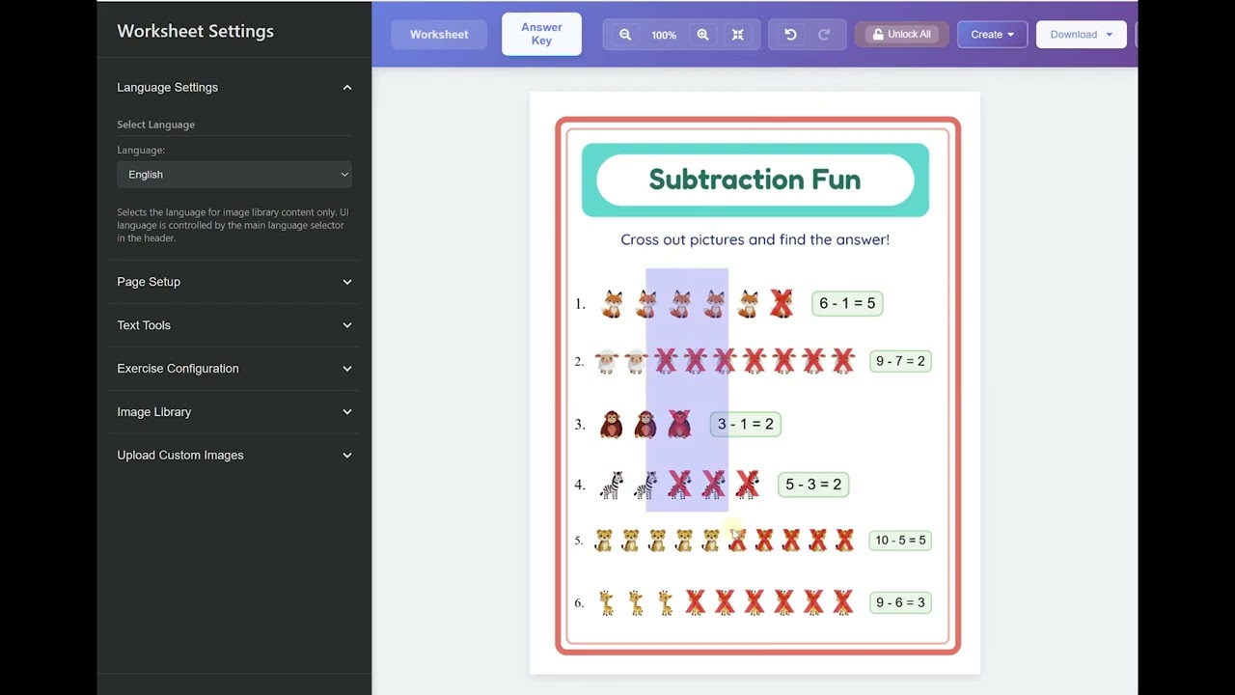Click the Subtraction Fun title
The width and height of the screenshot is (1235, 695).
coord(755,180)
